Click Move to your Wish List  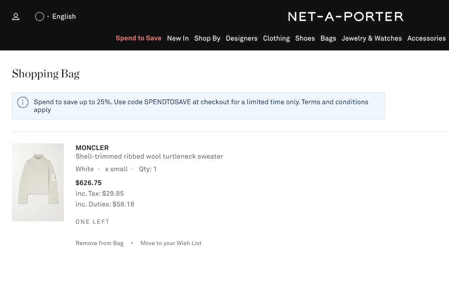click(x=171, y=243)
